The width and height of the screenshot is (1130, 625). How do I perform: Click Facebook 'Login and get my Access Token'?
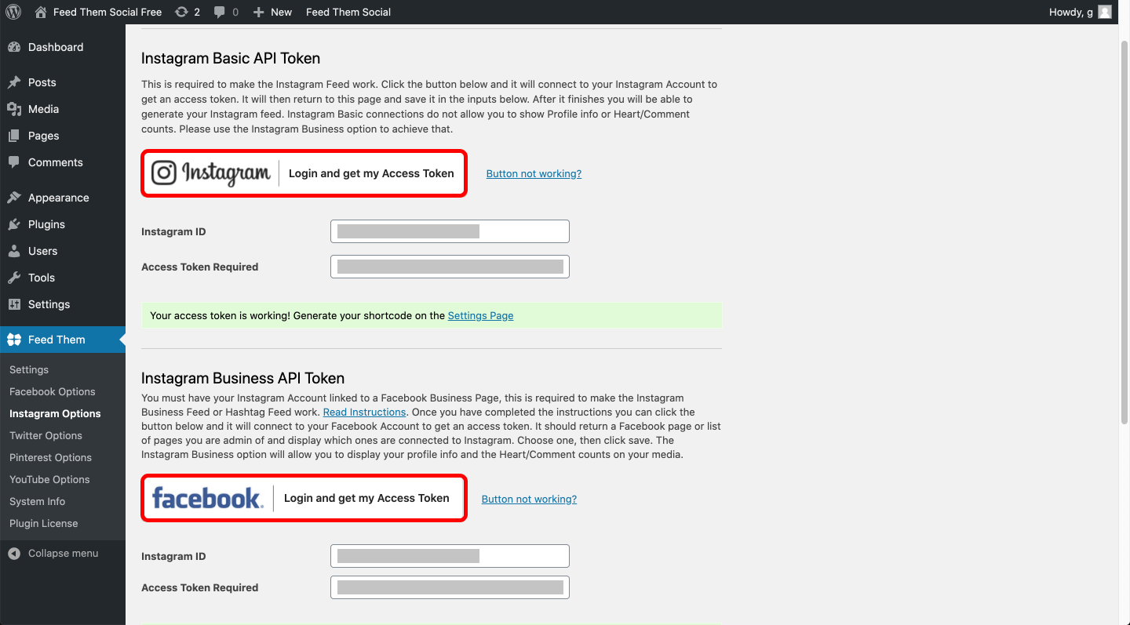[366, 498]
